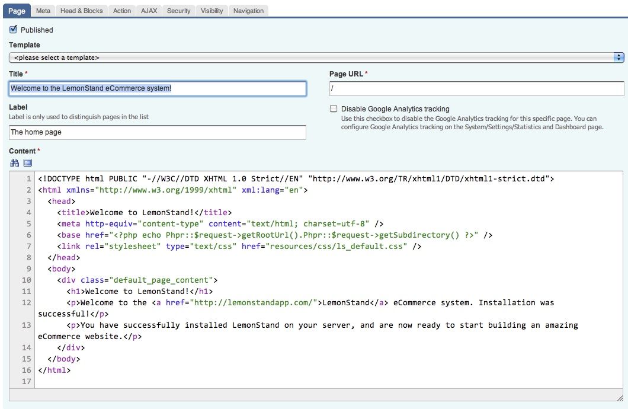Enable Disable Google Analytics tracking
The height and width of the screenshot is (409, 628).
pyautogui.click(x=334, y=108)
